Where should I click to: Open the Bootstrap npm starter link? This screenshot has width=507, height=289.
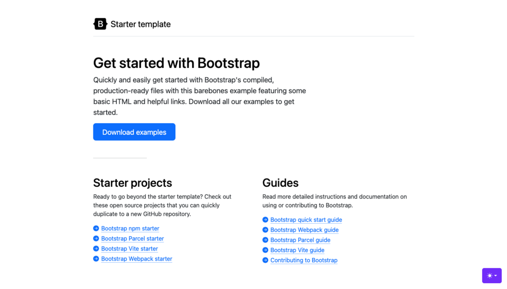tap(130, 228)
